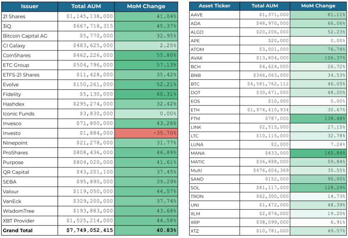The width and height of the screenshot is (348, 238).
Task: Click the UNI ticker cell
Action: pos(214,205)
